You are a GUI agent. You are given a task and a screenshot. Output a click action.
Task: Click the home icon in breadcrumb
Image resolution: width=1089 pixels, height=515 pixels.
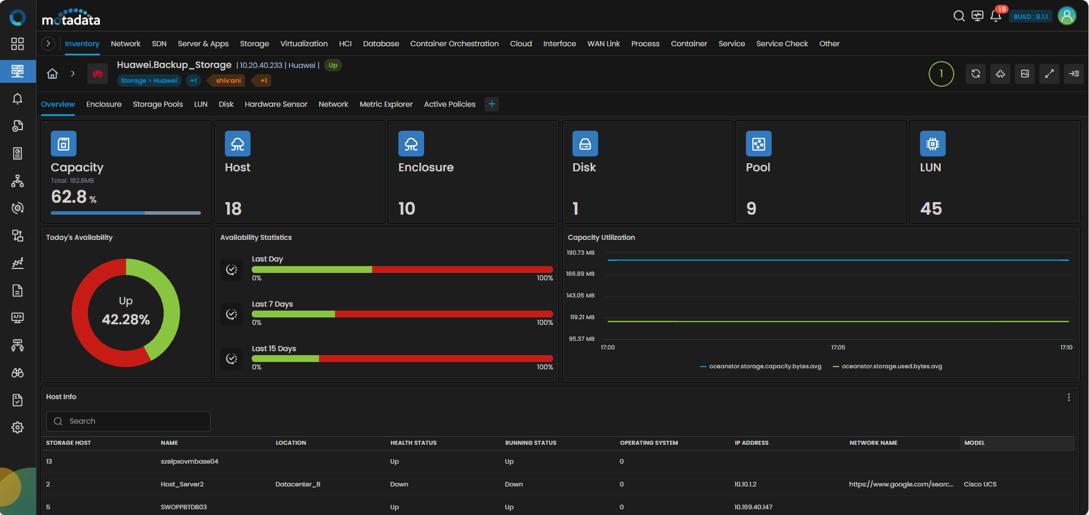[53, 74]
